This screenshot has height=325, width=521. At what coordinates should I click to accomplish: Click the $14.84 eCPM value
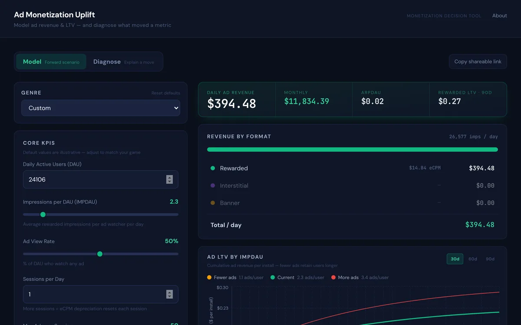coord(425,168)
